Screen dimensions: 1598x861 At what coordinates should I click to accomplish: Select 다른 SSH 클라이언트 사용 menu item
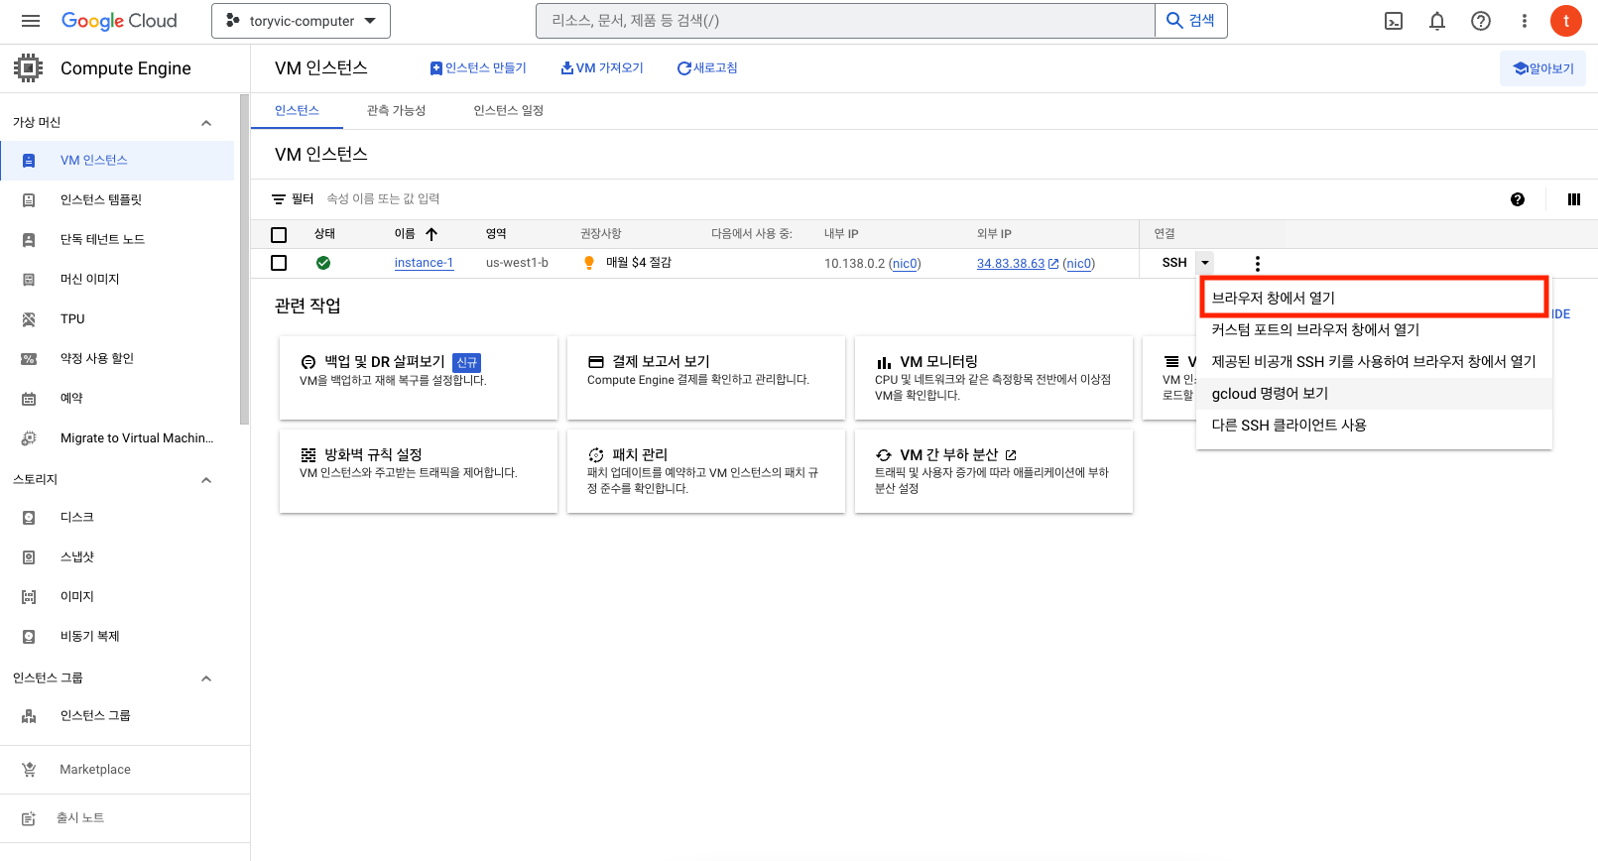pyautogui.click(x=1374, y=425)
